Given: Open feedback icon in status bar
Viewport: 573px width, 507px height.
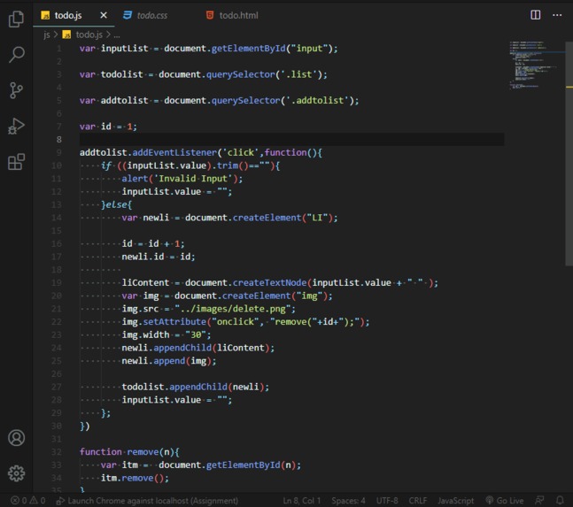Looking at the screenshot, I should pos(539,501).
